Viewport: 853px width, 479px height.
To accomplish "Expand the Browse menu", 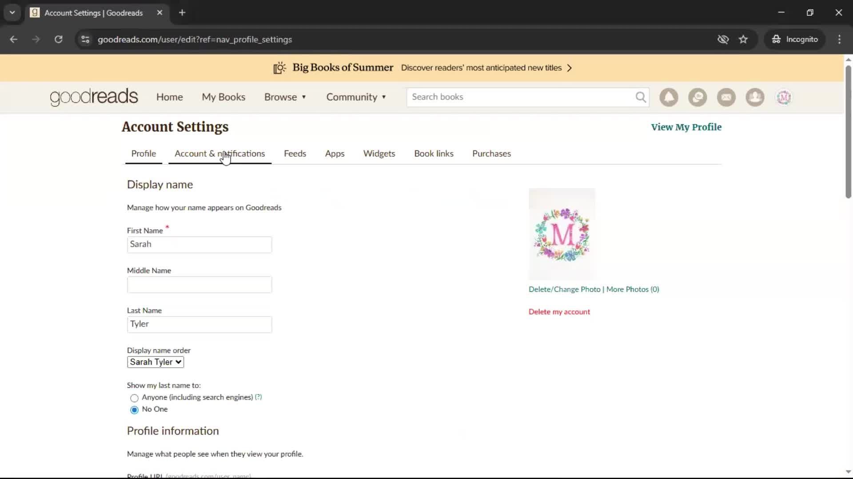I will [x=285, y=97].
